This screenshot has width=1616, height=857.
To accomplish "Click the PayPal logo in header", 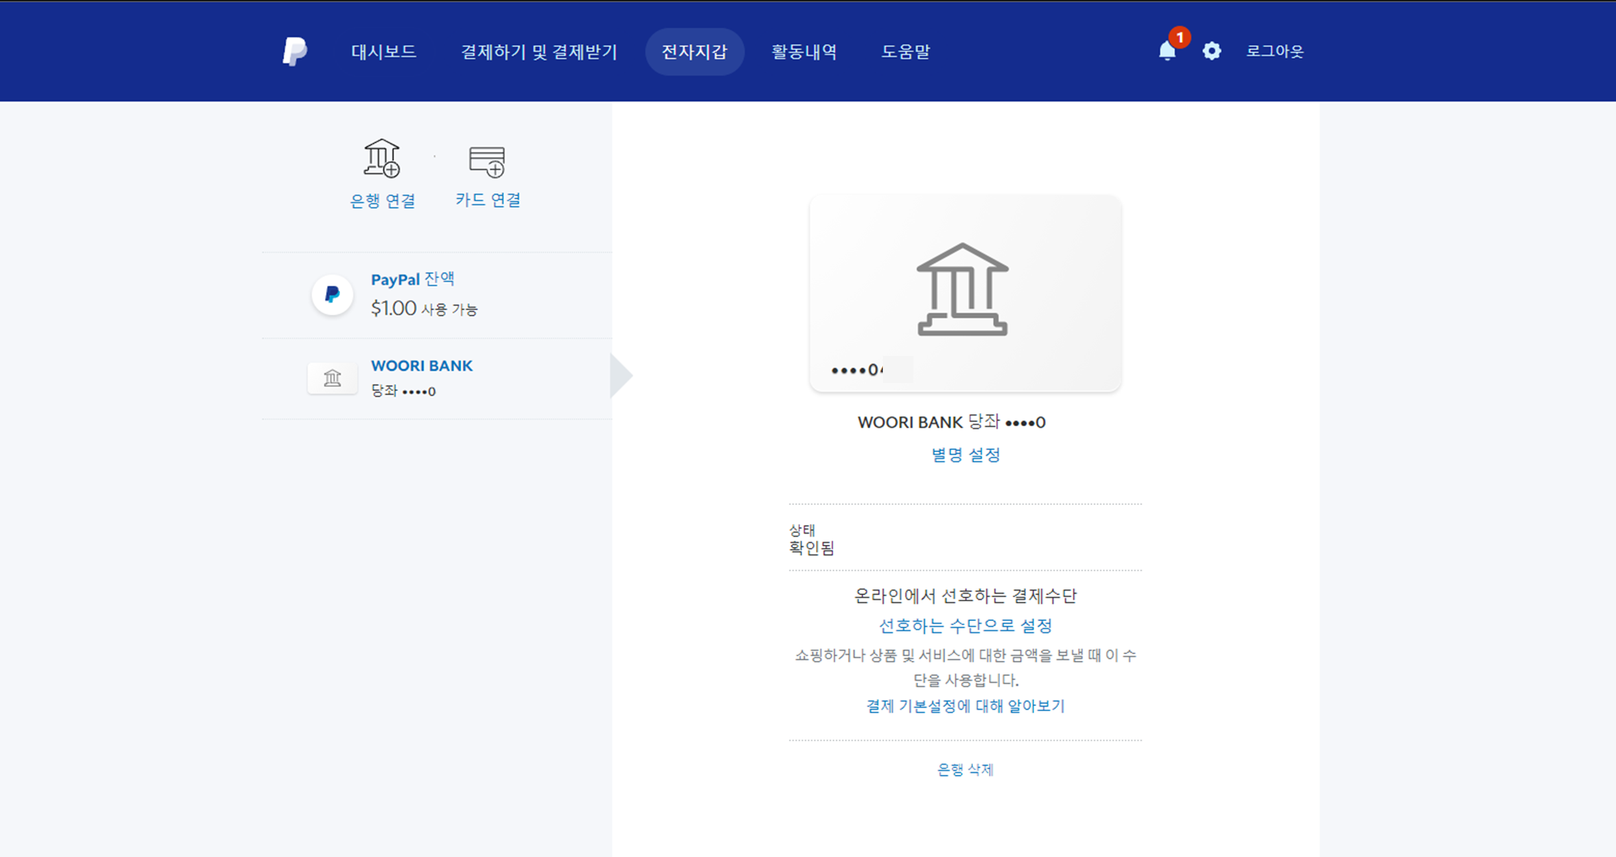I will tap(294, 51).
